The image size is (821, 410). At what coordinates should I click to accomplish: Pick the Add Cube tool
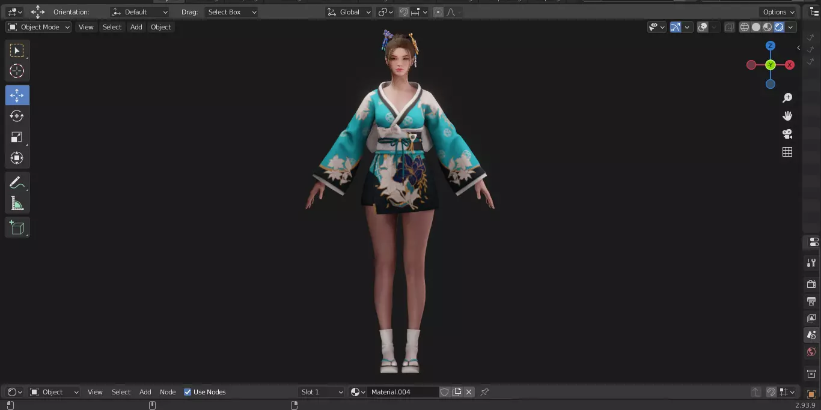[17, 228]
